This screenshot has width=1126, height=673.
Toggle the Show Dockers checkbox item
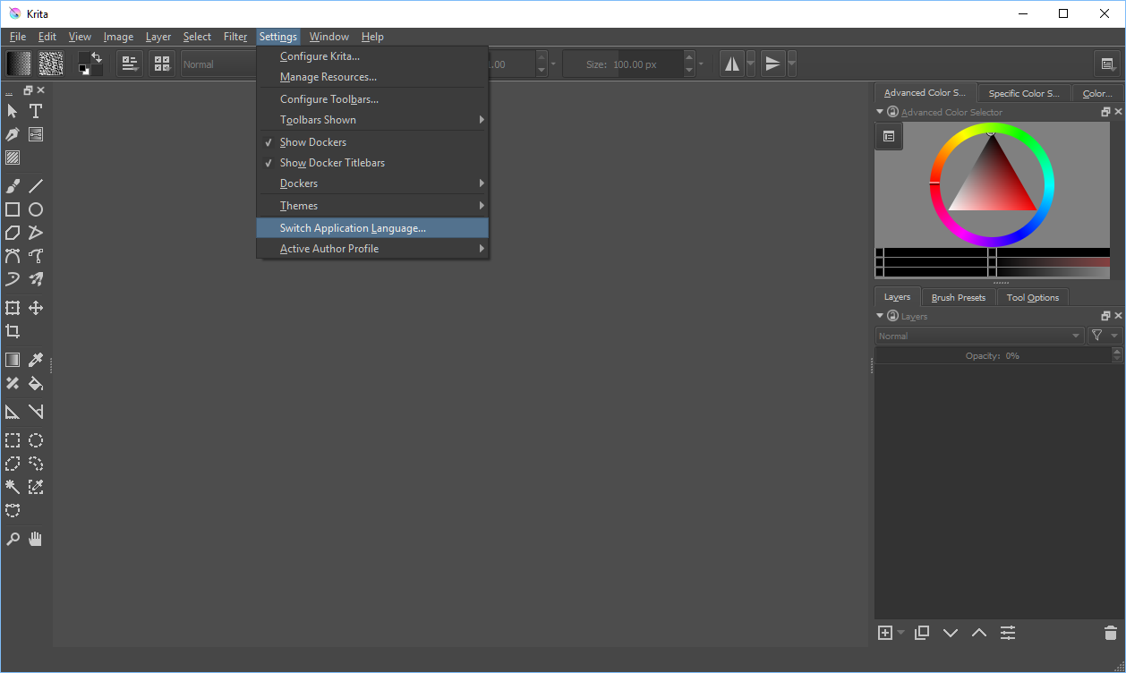(x=312, y=142)
